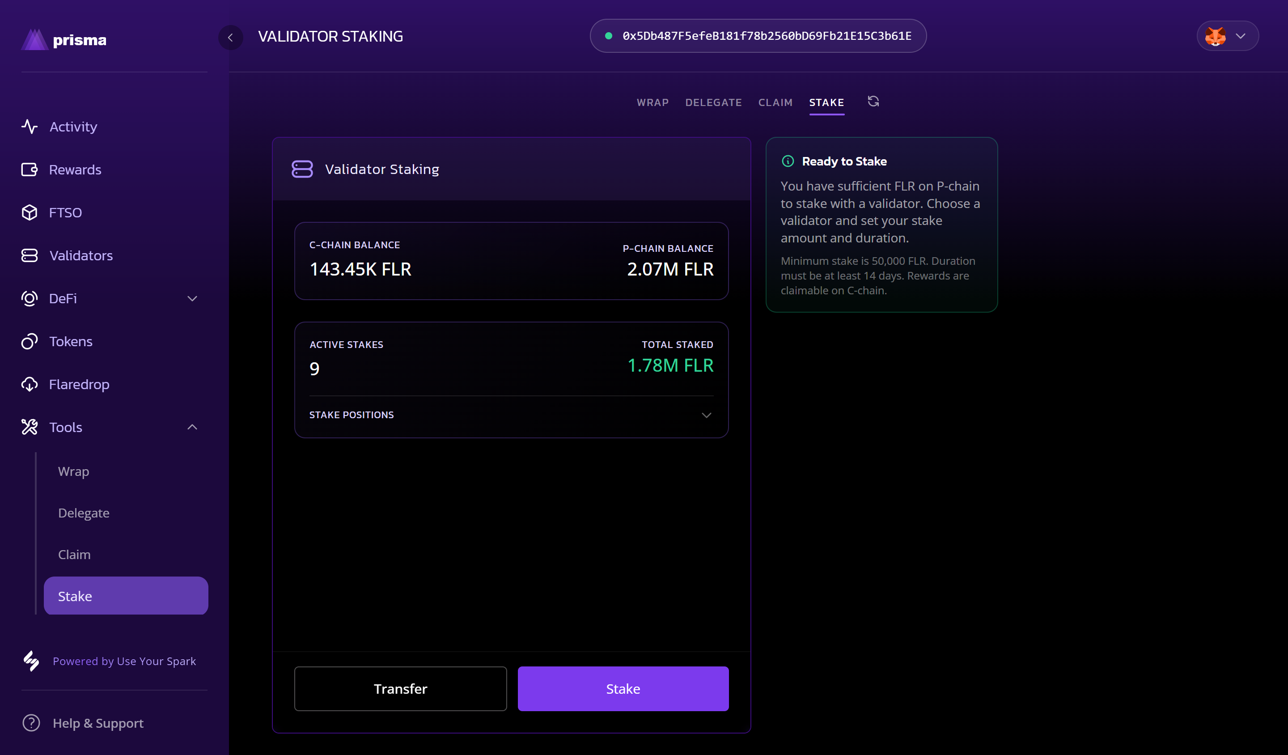This screenshot has height=755, width=1288.
Task: Open Help & Support
Action: (x=97, y=723)
